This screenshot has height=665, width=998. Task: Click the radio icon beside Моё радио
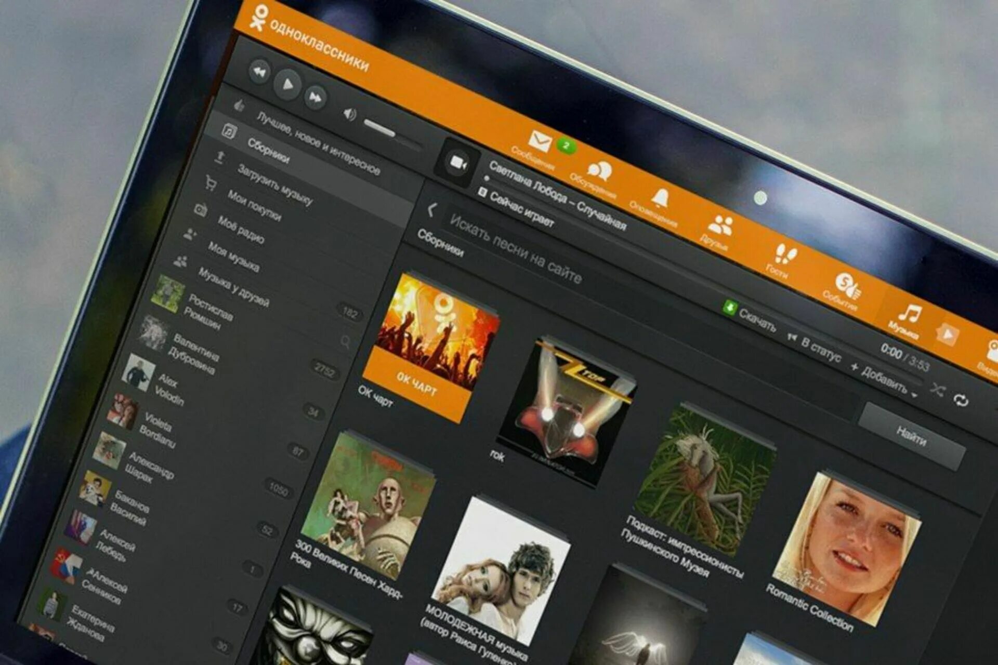click(201, 209)
